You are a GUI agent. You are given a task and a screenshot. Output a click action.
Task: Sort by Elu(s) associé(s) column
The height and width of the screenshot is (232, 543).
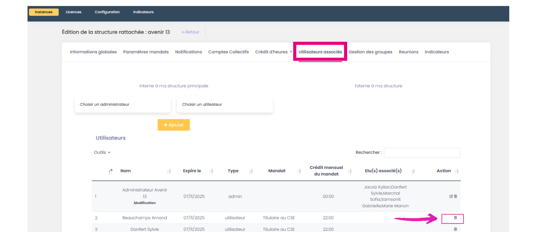(x=413, y=171)
